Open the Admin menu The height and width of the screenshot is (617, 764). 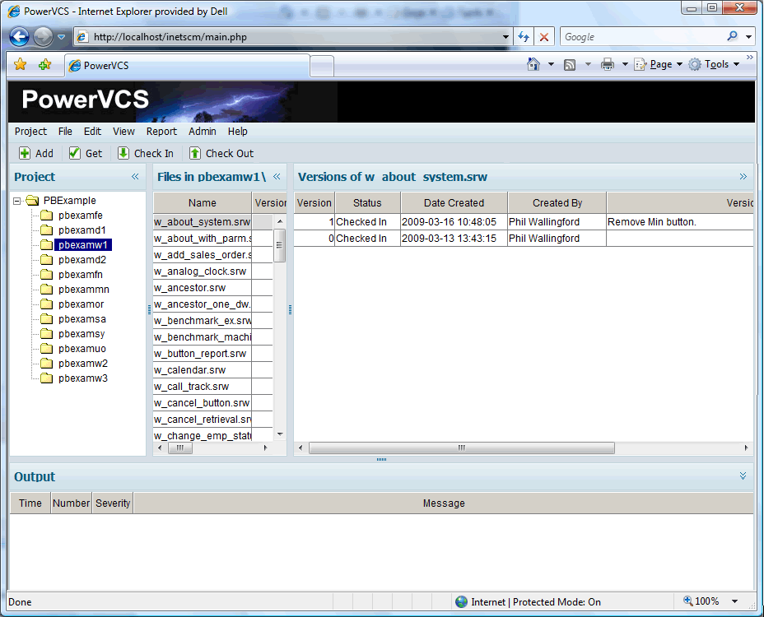(x=203, y=132)
